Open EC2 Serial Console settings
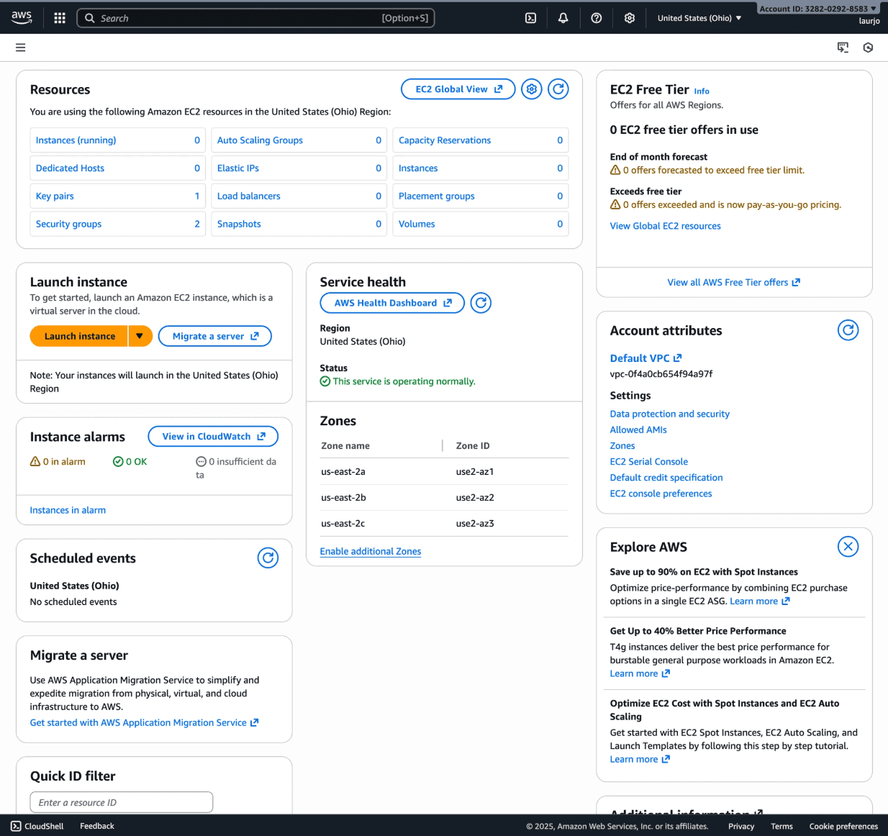This screenshot has height=836, width=888. tap(648, 462)
